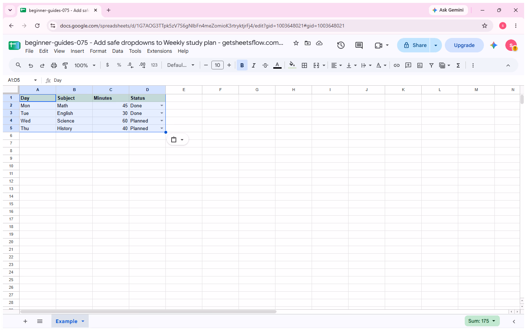Viewport: 527px width, 331px height.
Task: Click the insert chart icon
Action: (420, 65)
